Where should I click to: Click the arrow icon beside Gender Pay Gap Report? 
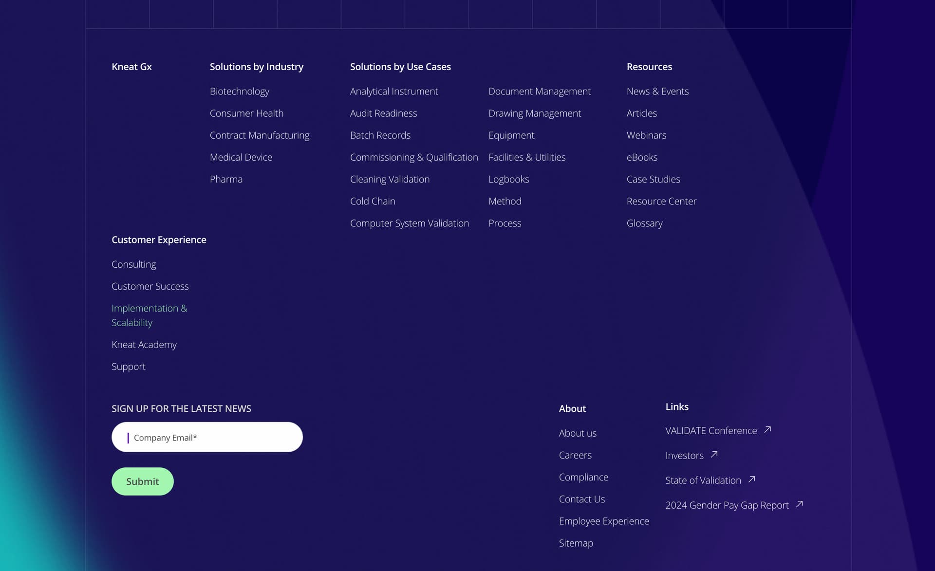coord(799,504)
